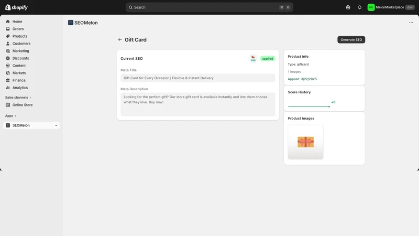Click the Gift Card page title
This screenshot has width=419, height=236.
[136, 40]
